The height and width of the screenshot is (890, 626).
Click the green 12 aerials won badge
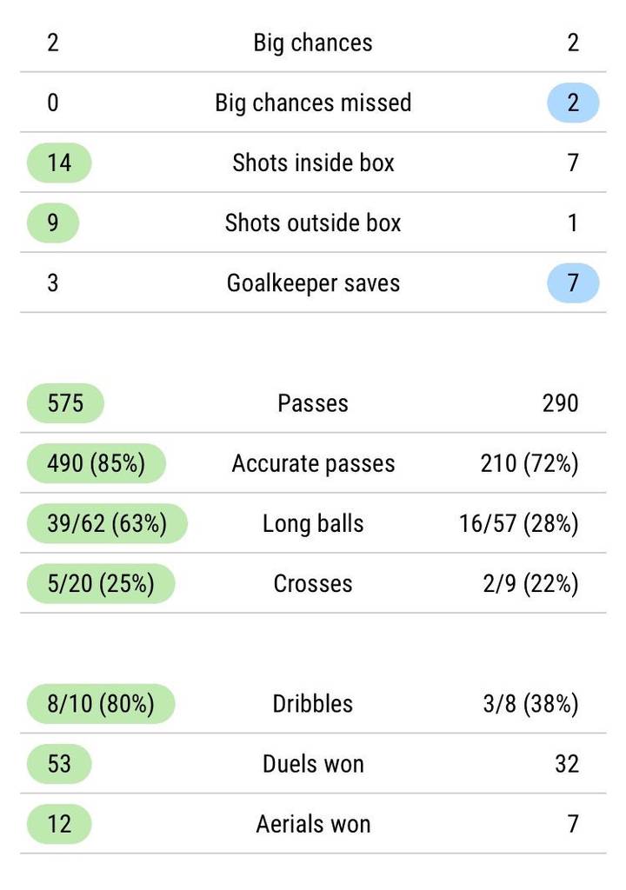(59, 824)
